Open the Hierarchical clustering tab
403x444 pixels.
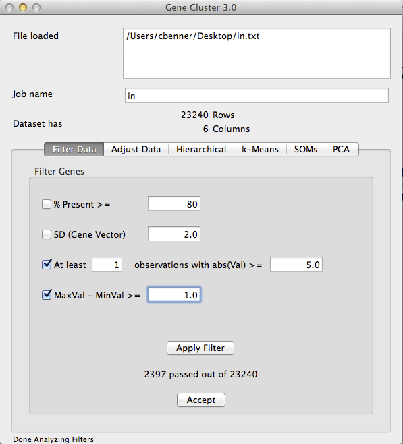pos(201,149)
